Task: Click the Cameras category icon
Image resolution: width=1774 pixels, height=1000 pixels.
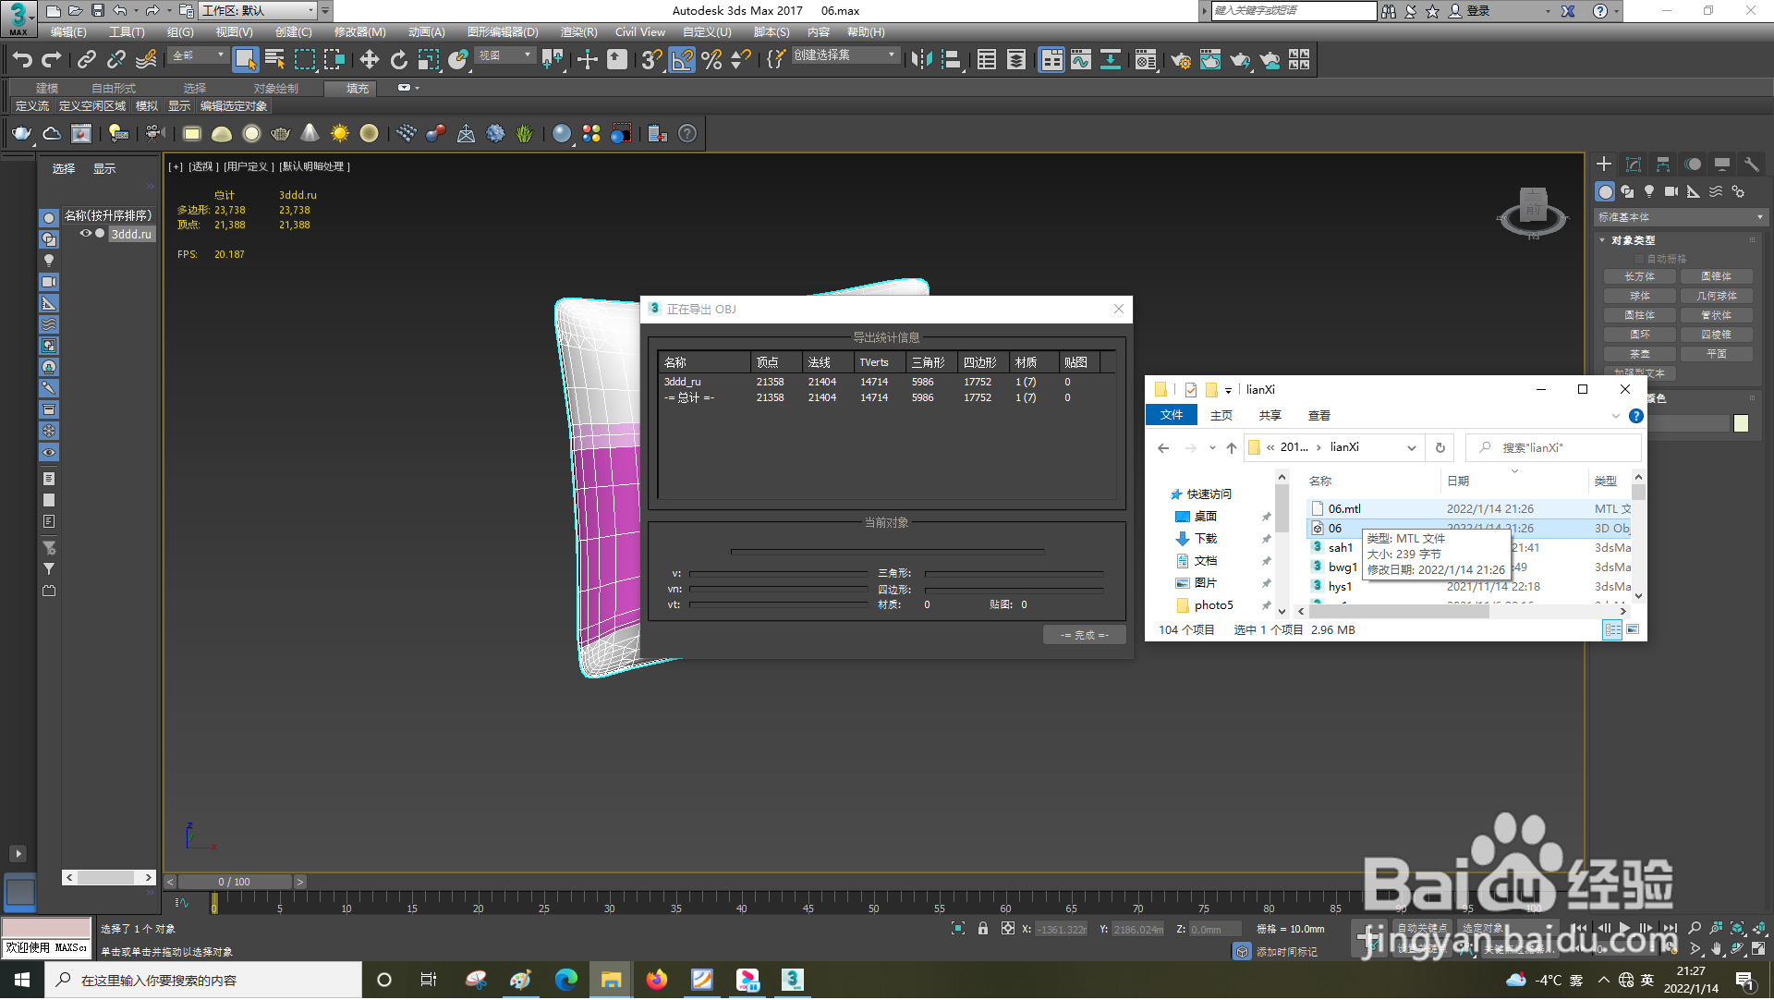Action: pos(1671,191)
